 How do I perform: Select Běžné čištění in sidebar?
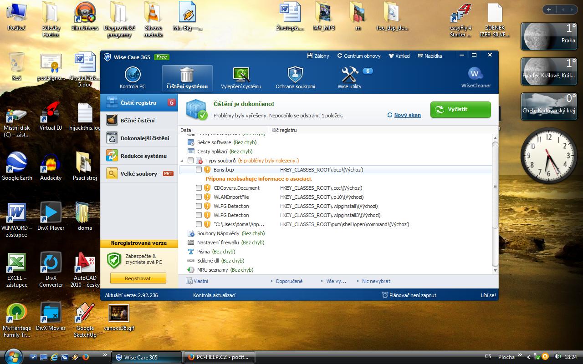click(139, 121)
